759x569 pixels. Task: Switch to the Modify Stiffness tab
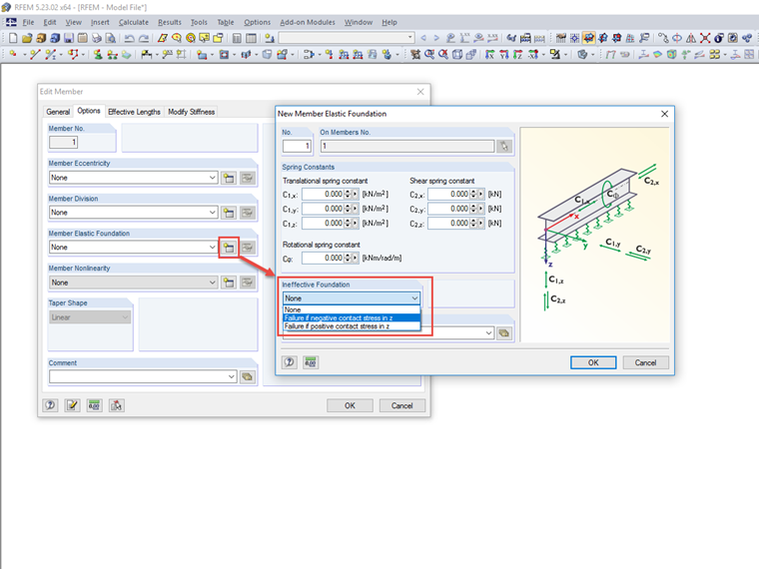pyautogui.click(x=191, y=112)
